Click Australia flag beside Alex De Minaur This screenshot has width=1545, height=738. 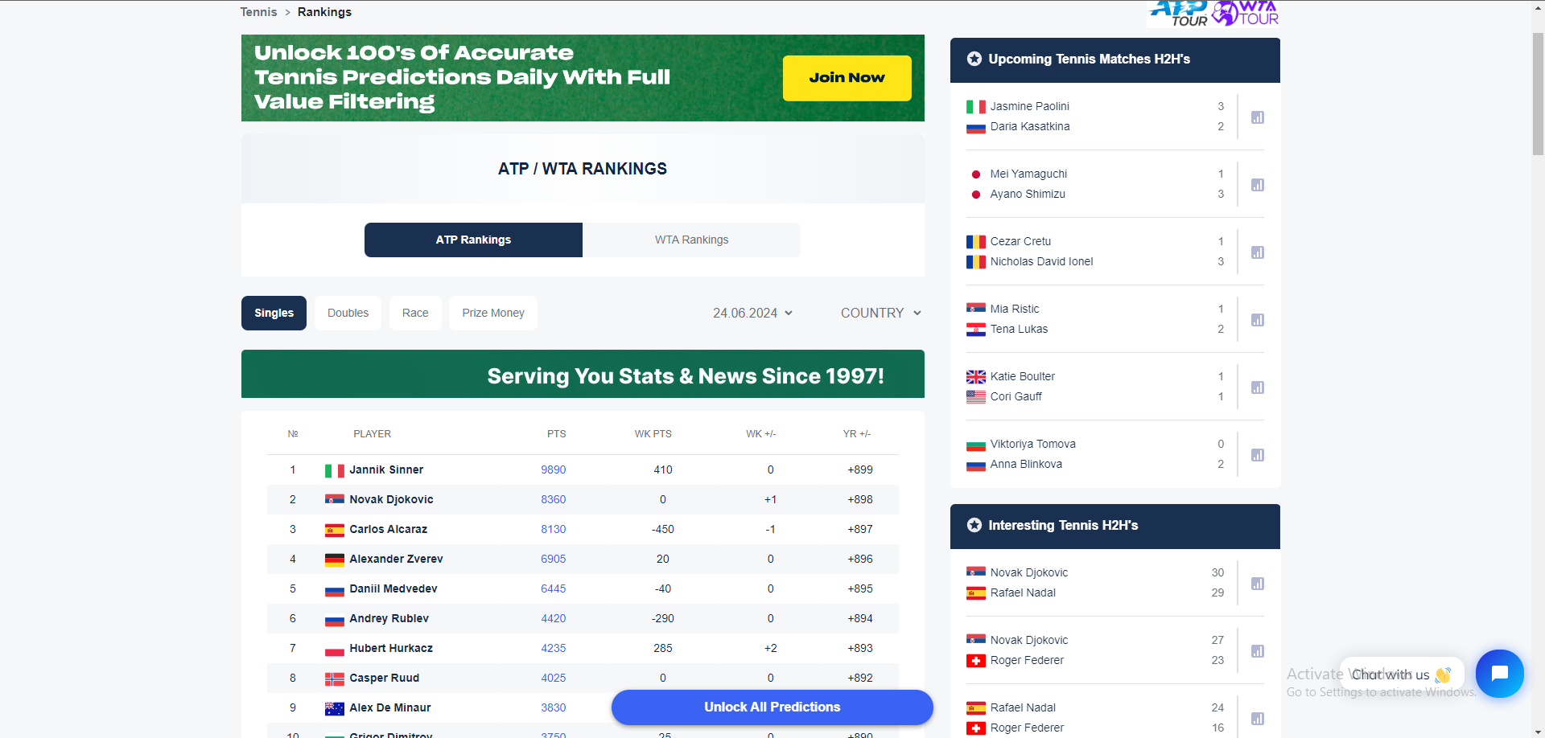[x=335, y=708]
